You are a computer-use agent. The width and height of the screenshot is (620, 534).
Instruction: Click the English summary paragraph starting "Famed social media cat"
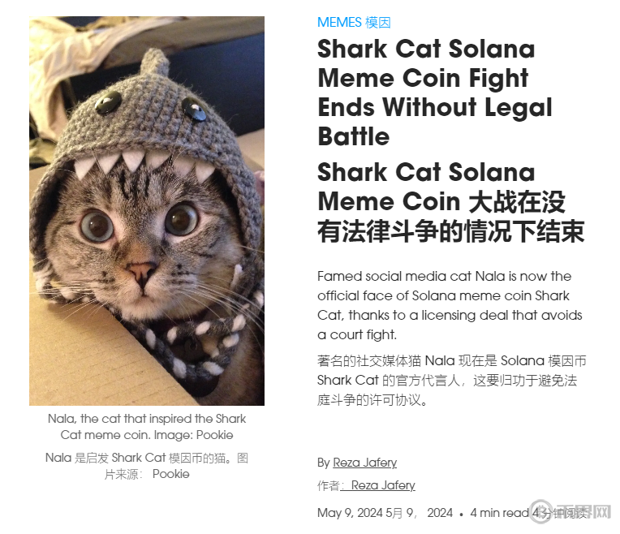(450, 305)
